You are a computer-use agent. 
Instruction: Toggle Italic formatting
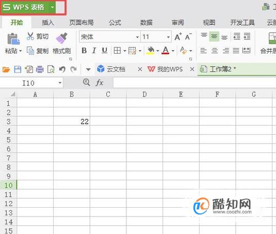click(x=94, y=51)
